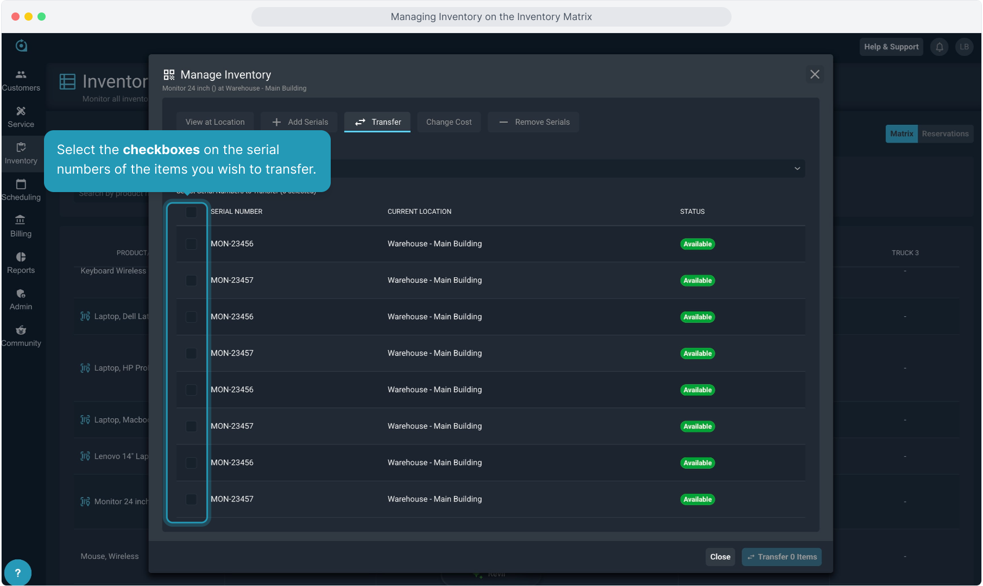
Task: Check the first MON-23456 serial checkbox
Action: click(191, 244)
